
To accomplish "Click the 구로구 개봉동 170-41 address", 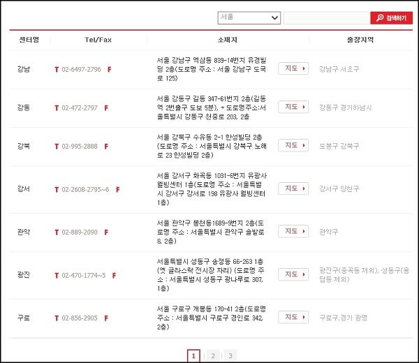I will point(212,318).
